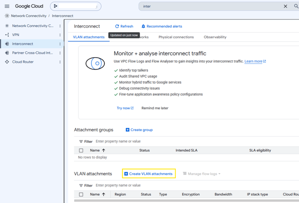The width and height of the screenshot is (299, 203).
Task: Click the VLAN attachments filter icon
Action: click(81, 186)
